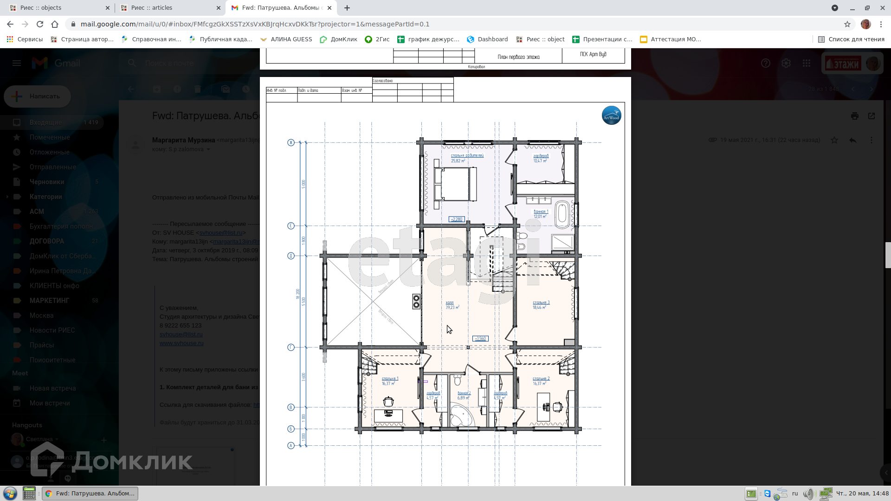Expand Gmail's side panel arrow
Viewport: 891px width, 501px height.
[886, 473]
